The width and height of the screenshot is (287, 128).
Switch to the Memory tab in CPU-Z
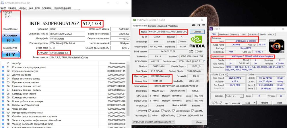[x=235, y=34]
